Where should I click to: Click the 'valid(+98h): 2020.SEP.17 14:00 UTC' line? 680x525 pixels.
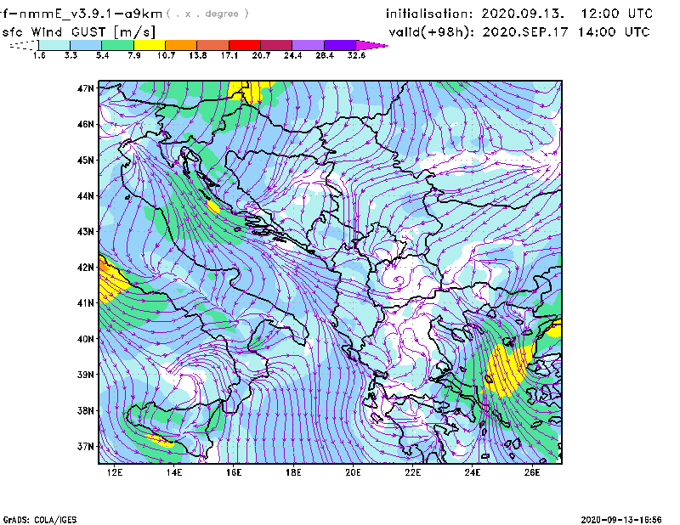[519, 32]
